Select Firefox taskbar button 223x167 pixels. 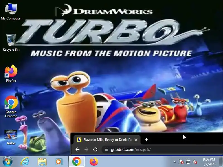pyautogui.click(x=94, y=161)
